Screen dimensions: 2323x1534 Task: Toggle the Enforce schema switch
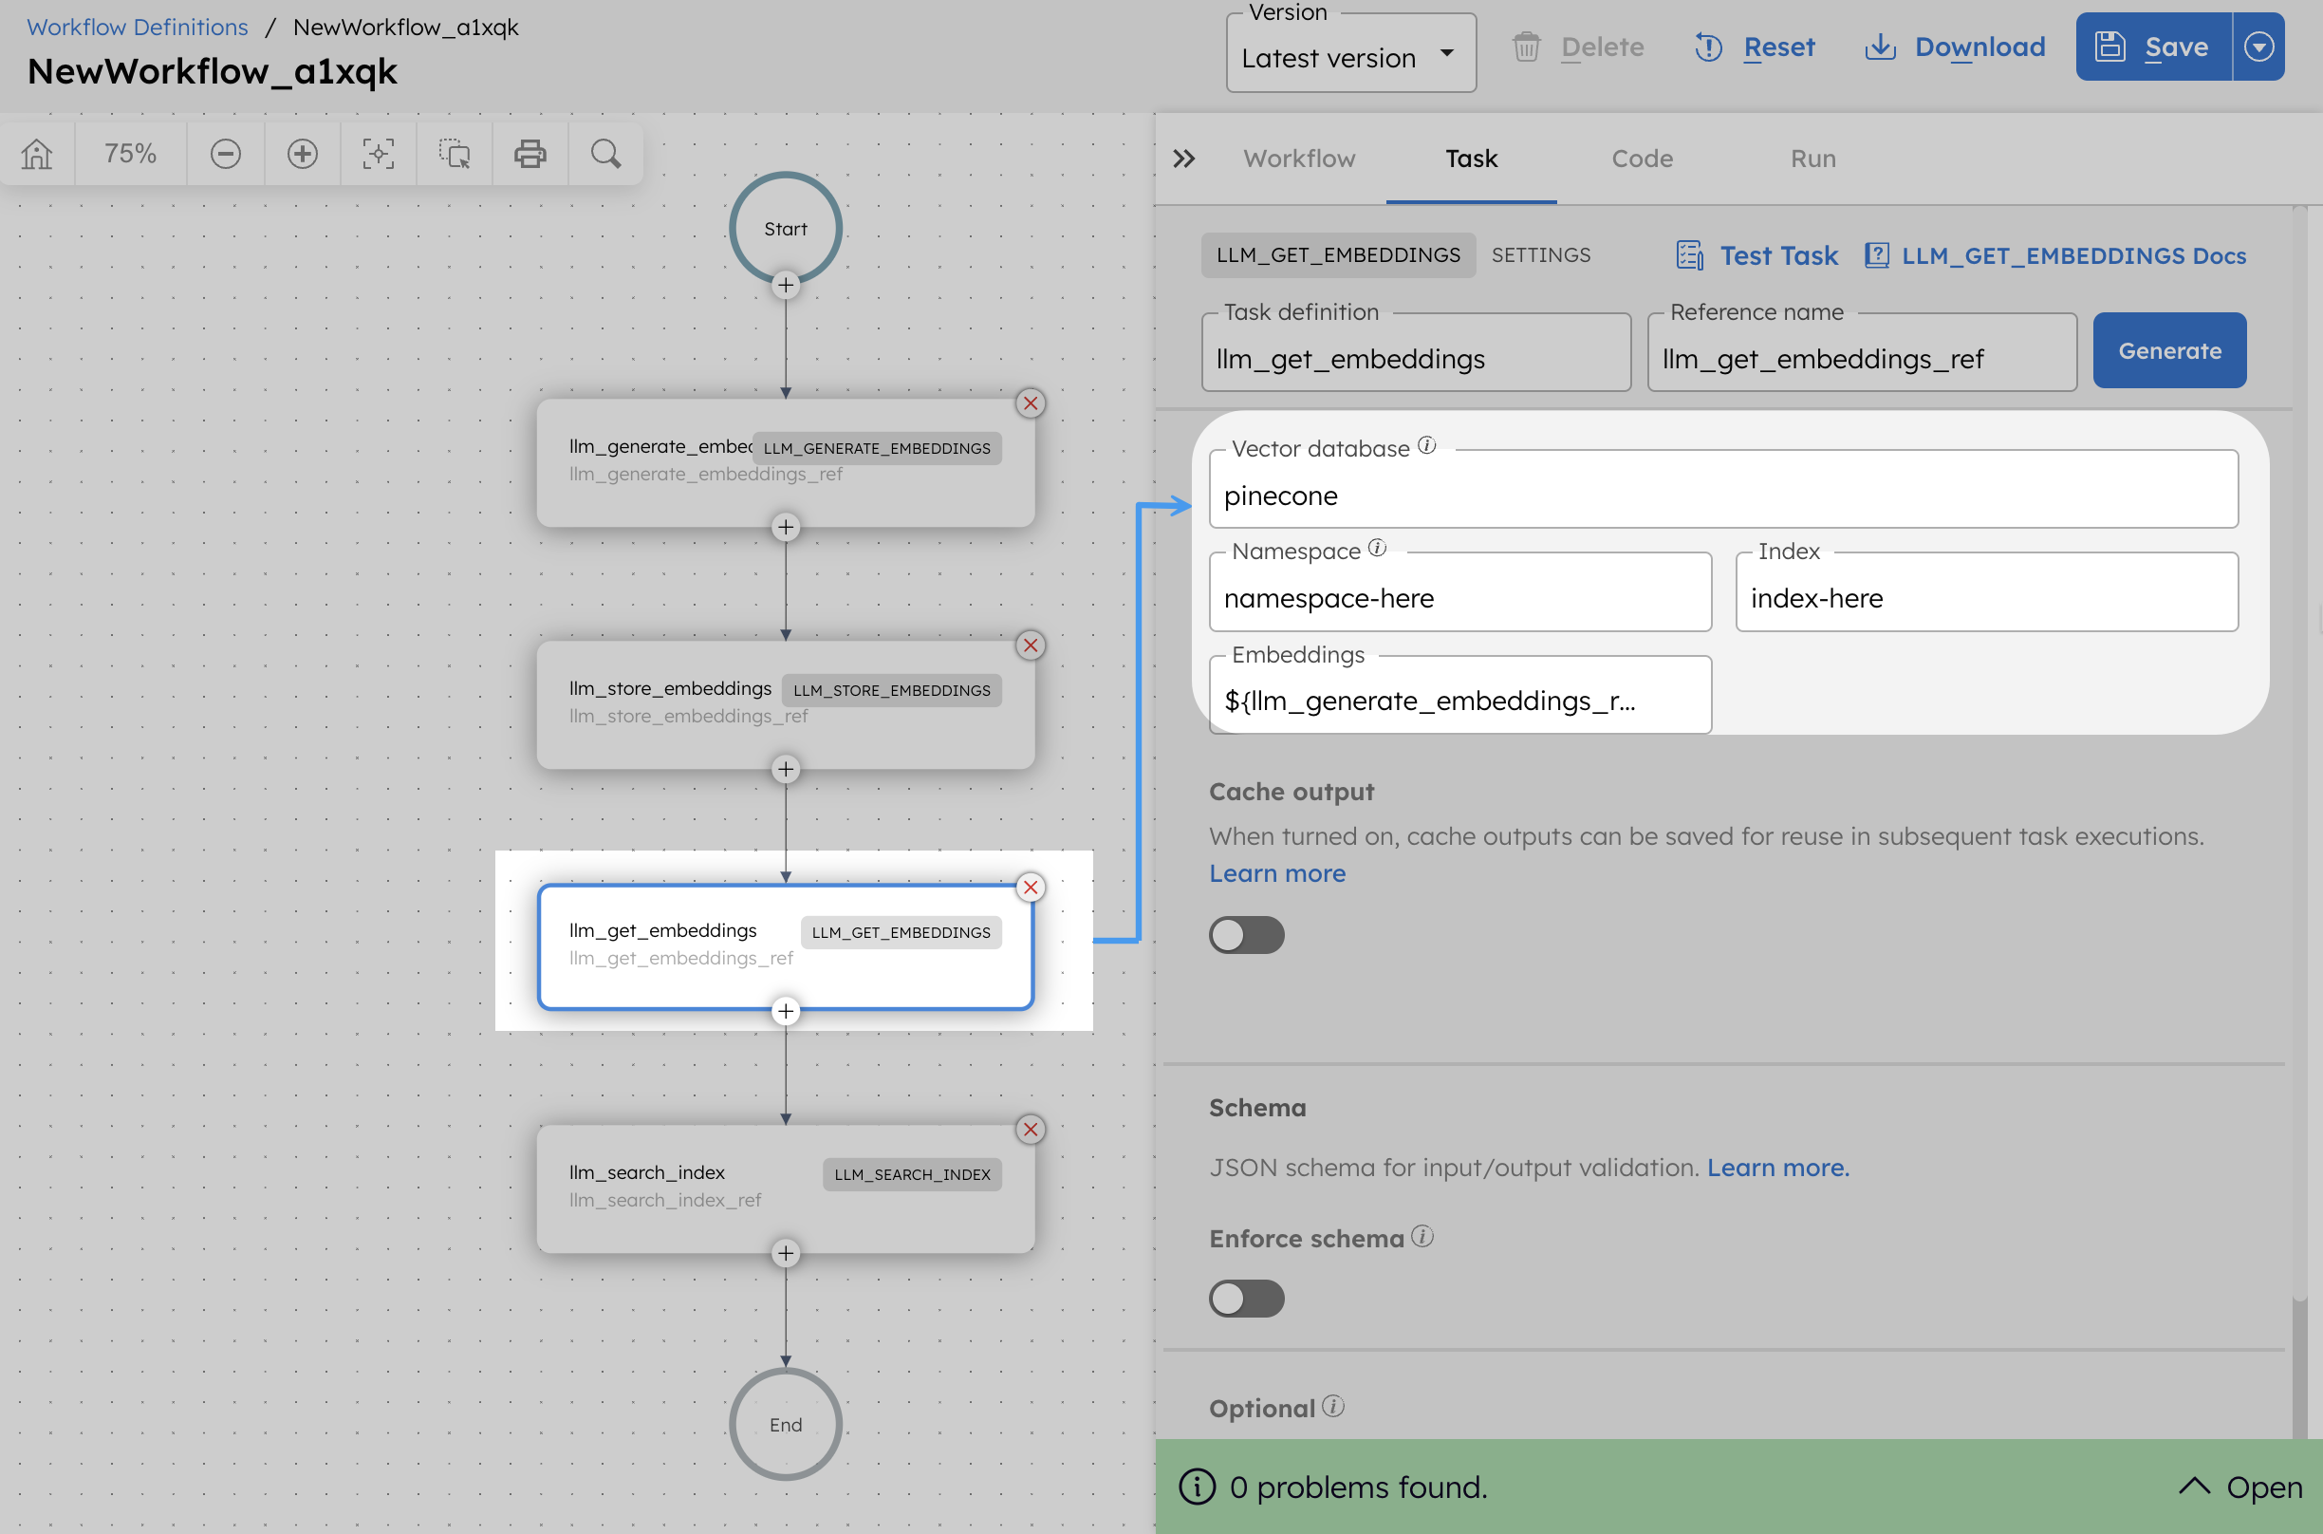pyautogui.click(x=1247, y=1298)
